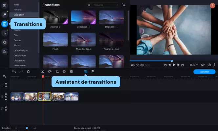
Task: Open player more options menu
Action: (x=214, y=65)
